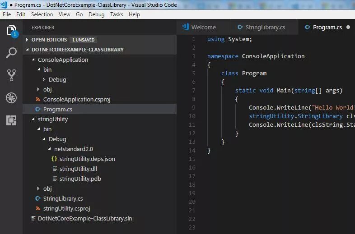The width and height of the screenshot is (355, 234).
Task: Switch to the Welcome tab
Action: 204,27
